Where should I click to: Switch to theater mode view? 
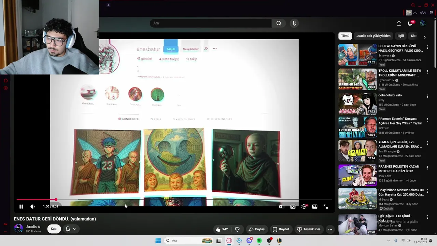point(315,206)
